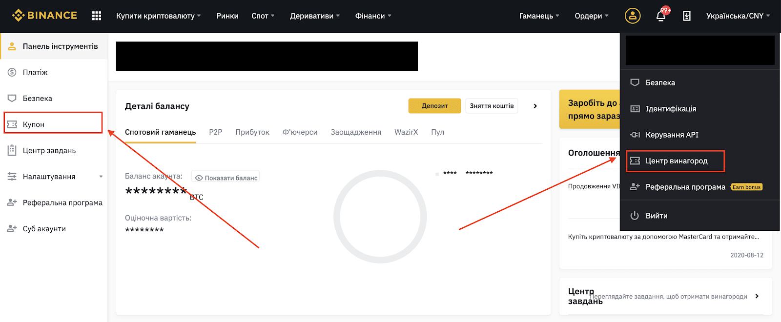Expand the Гаманець menu
Screen dimensions: 781x322
[539, 16]
